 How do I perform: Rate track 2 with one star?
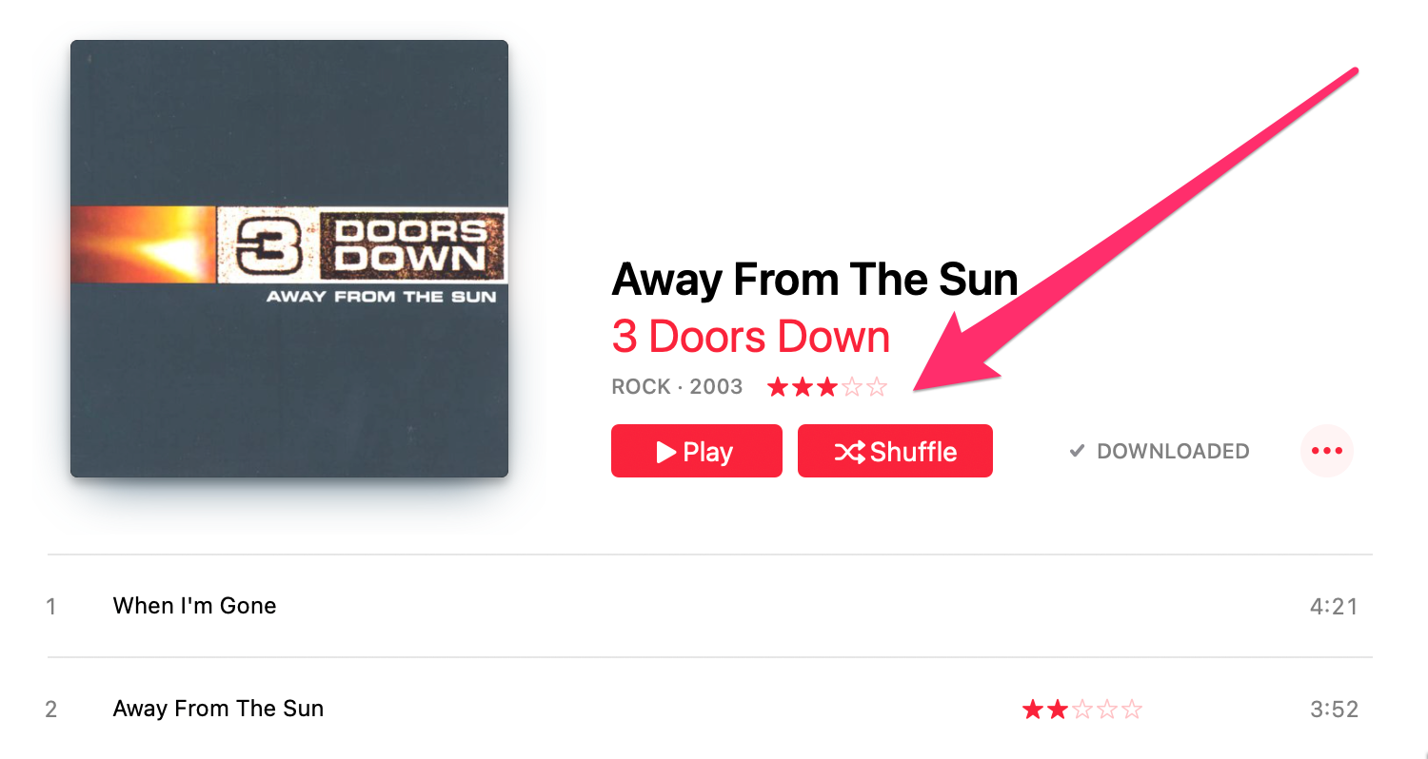click(1033, 710)
